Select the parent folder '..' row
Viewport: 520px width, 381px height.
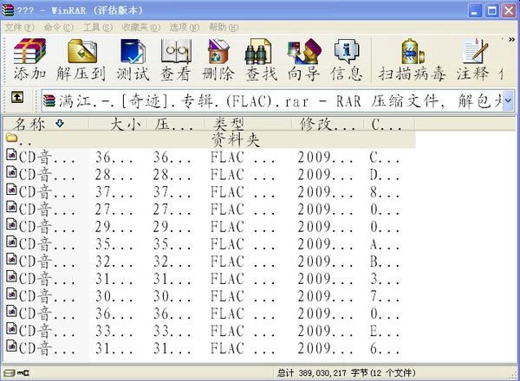[x=210, y=139]
